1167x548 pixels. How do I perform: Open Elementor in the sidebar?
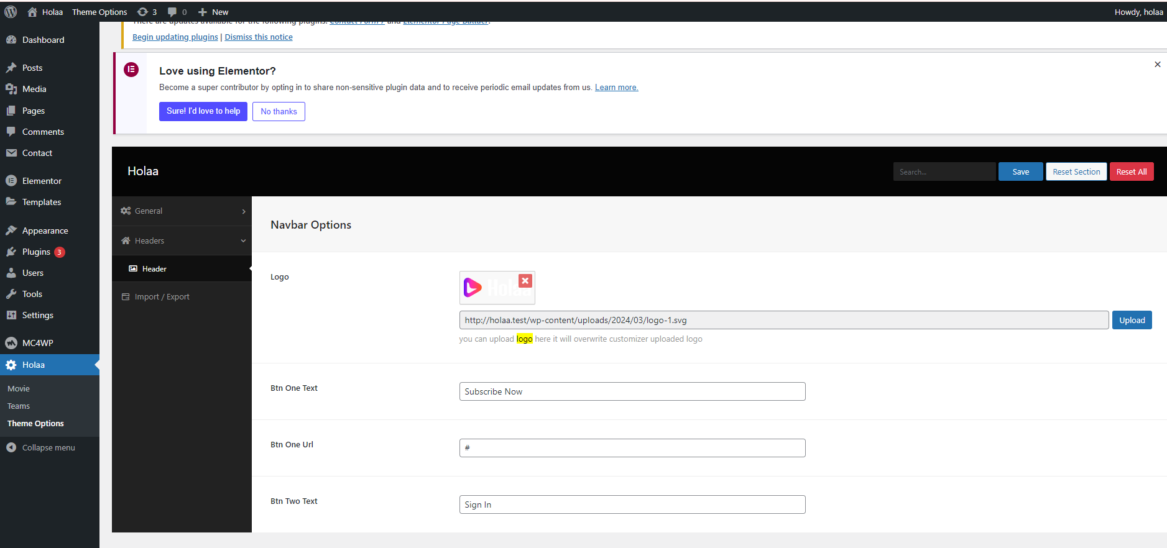click(42, 181)
